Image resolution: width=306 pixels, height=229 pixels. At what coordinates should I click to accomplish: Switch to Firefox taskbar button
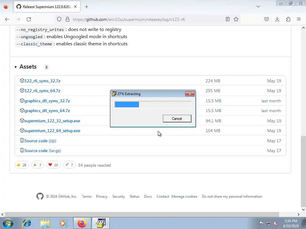(82, 223)
